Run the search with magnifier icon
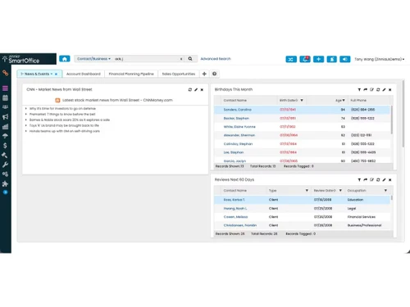The height and width of the screenshot is (307, 410). [x=190, y=59]
